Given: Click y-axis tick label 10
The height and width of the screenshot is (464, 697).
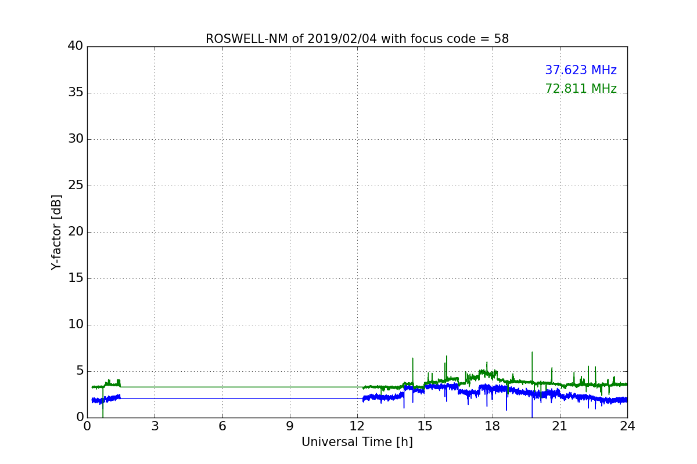Looking at the screenshot, I should tap(76, 325).
